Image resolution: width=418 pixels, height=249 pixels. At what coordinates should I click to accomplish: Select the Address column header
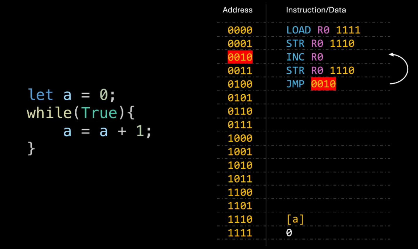(237, 10)
